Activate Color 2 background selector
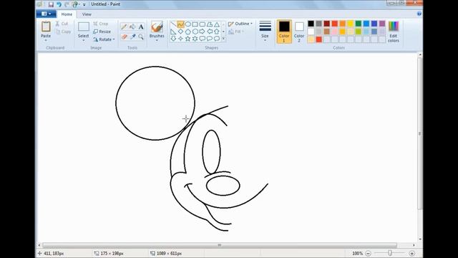This screenshot has height=258, width=458. pos(299,32)
